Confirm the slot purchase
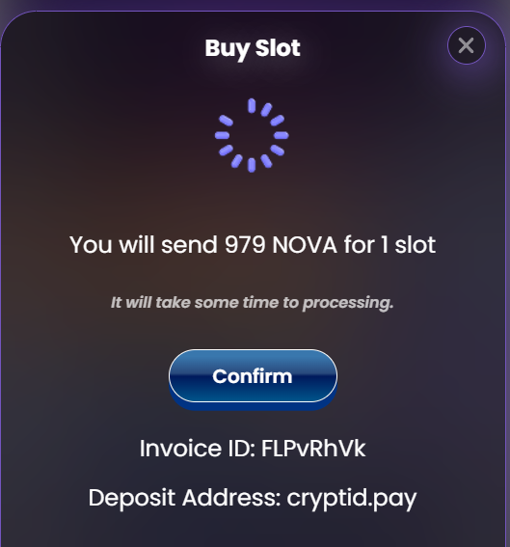 253,376
